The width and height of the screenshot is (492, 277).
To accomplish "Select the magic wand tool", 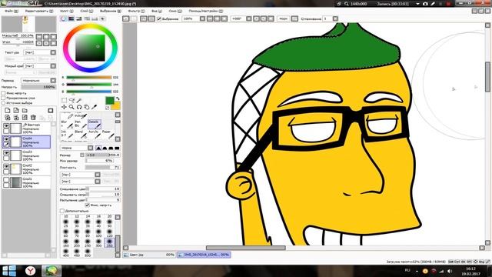I will tap(79, 100).
